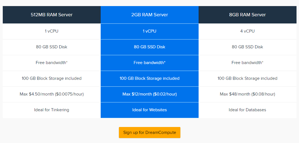Click Free bandwidth* in 8GB column

(x=247, y=63)
